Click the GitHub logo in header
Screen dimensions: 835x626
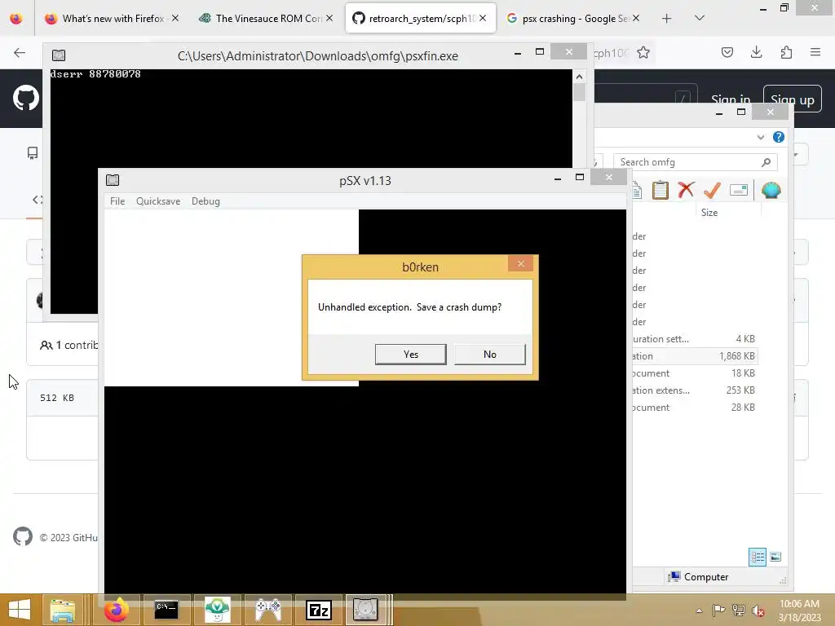click(x=25, y=98)
